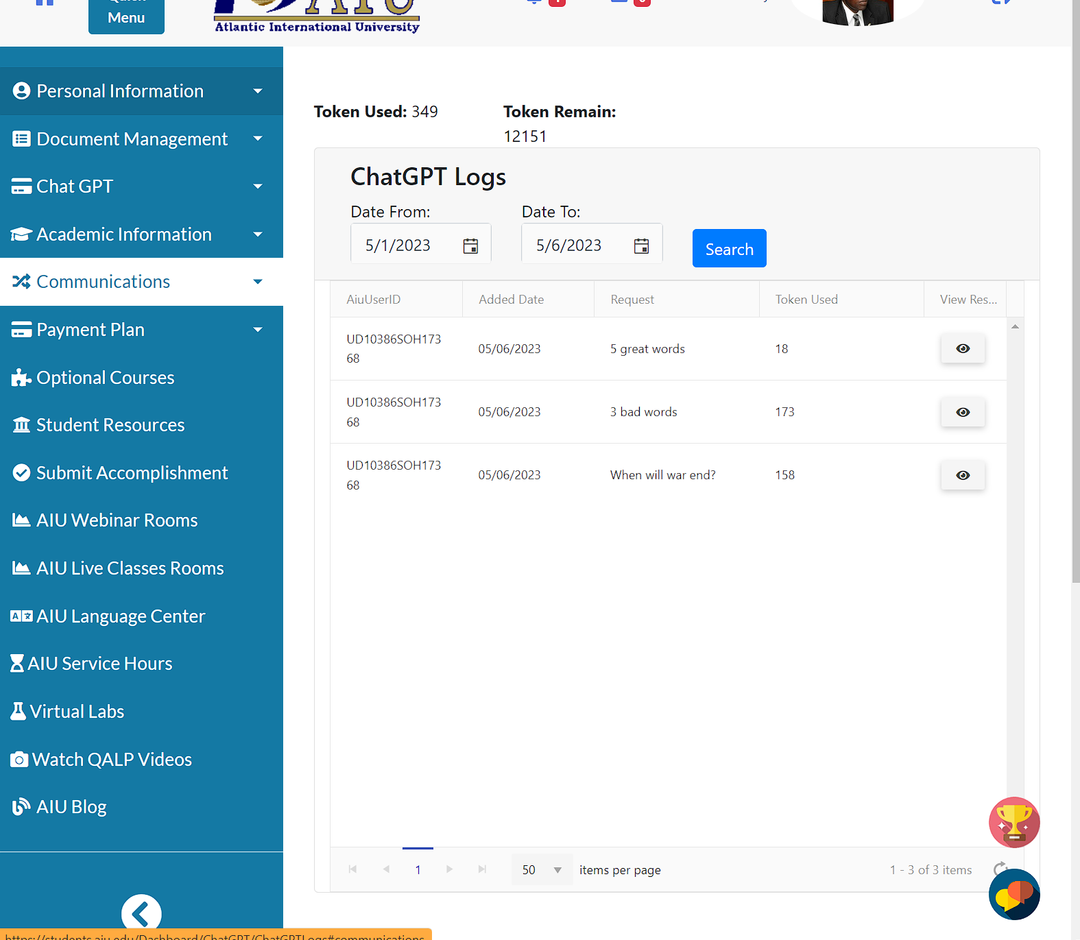Click the refresh icon in the pager
The image size is (1080, 940).
(x=1000, y=869)
